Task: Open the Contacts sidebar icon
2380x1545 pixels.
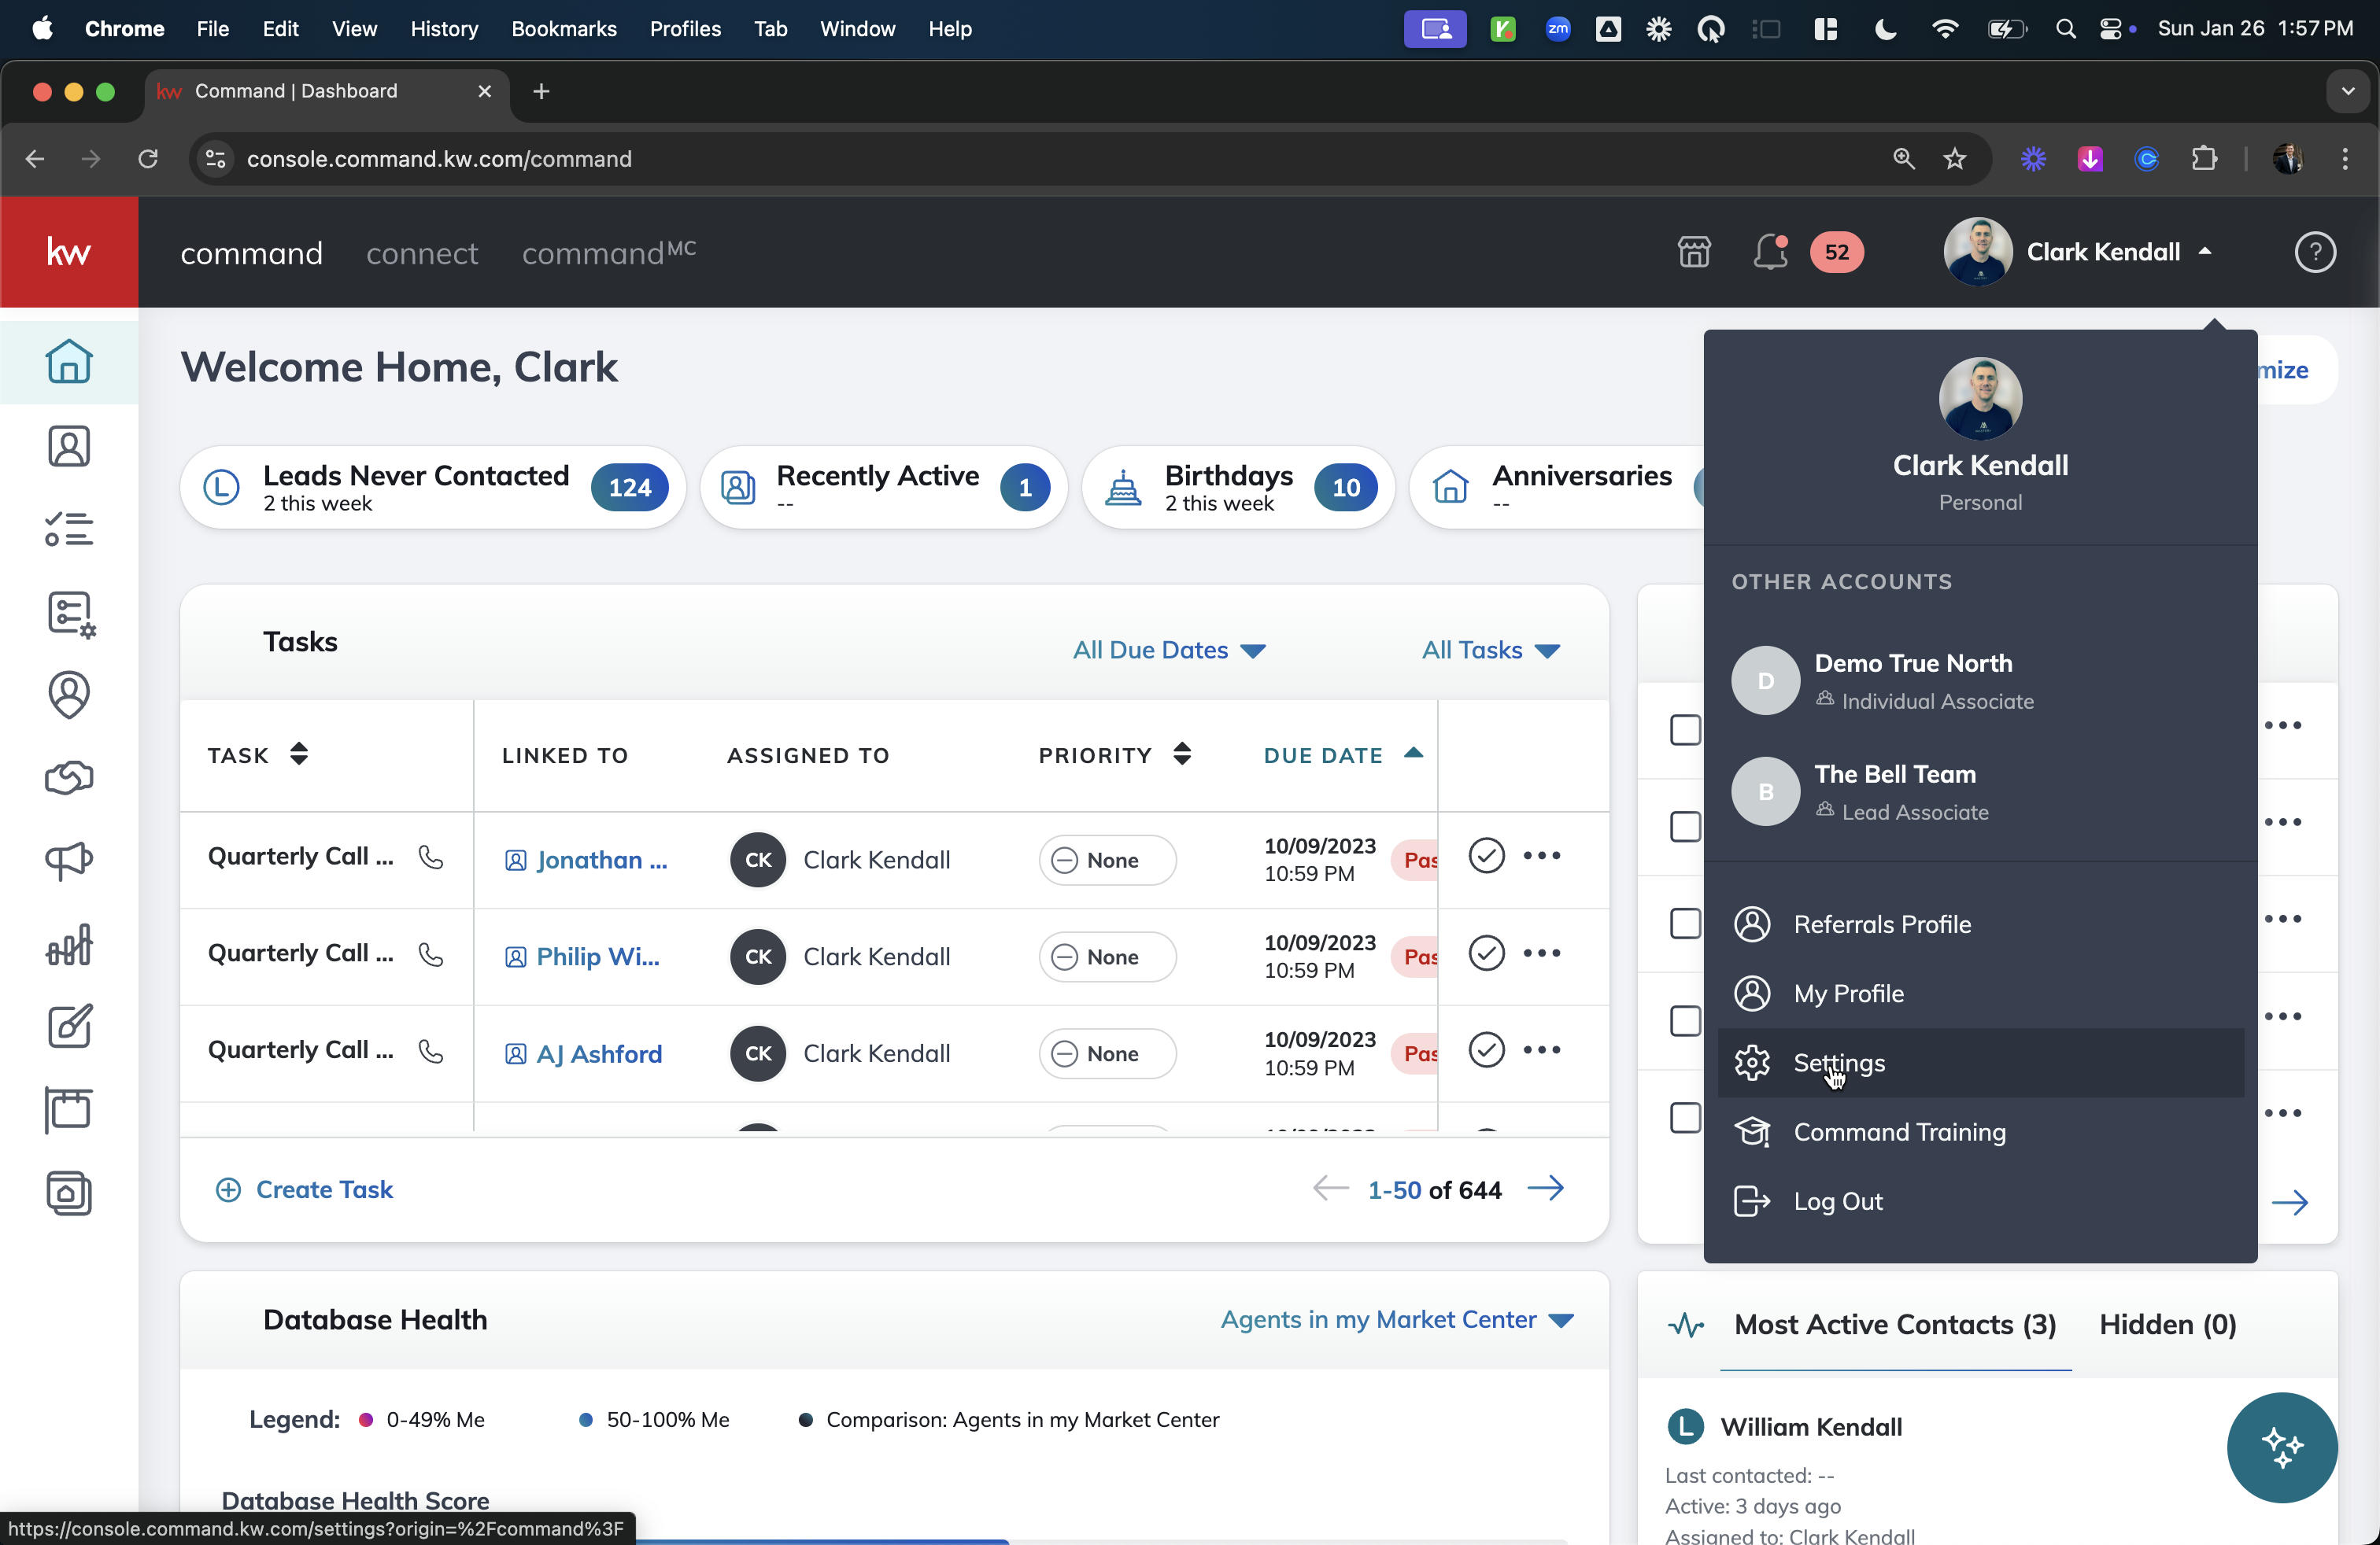Action: click(x=69, y=446)
